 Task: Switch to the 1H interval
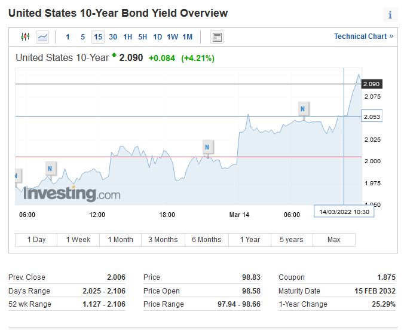(x=128, y=37)
